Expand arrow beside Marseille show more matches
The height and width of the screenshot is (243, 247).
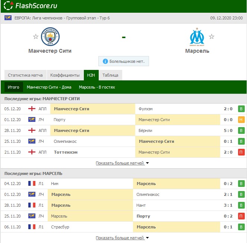(x=147, y=238)
